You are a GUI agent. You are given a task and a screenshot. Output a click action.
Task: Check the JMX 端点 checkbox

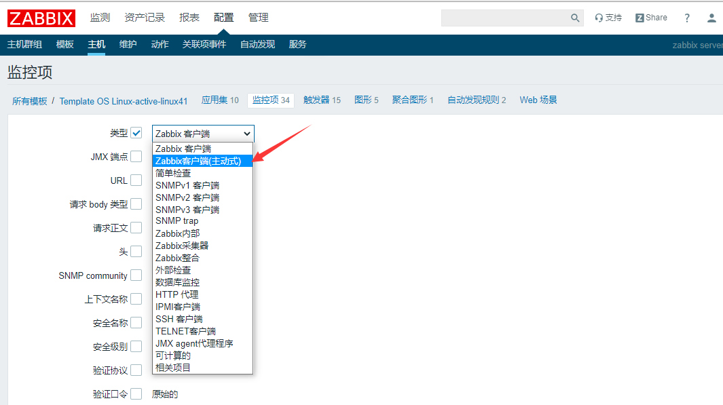click(136, 157)
